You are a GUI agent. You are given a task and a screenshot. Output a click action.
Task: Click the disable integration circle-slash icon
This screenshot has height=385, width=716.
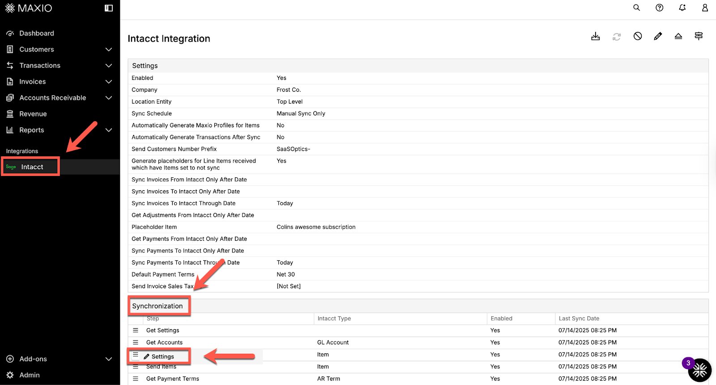(638, 36)
